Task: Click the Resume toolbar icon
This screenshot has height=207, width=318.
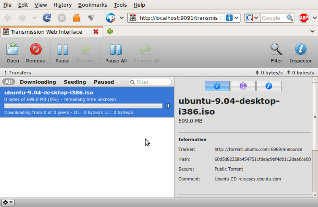Action: tap(85, 50)
